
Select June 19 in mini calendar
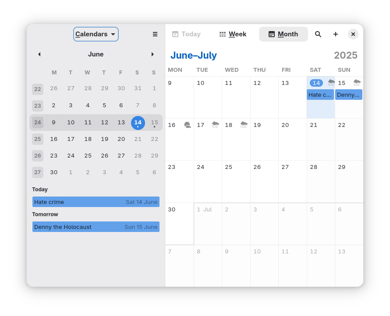[x=104, y=139]
